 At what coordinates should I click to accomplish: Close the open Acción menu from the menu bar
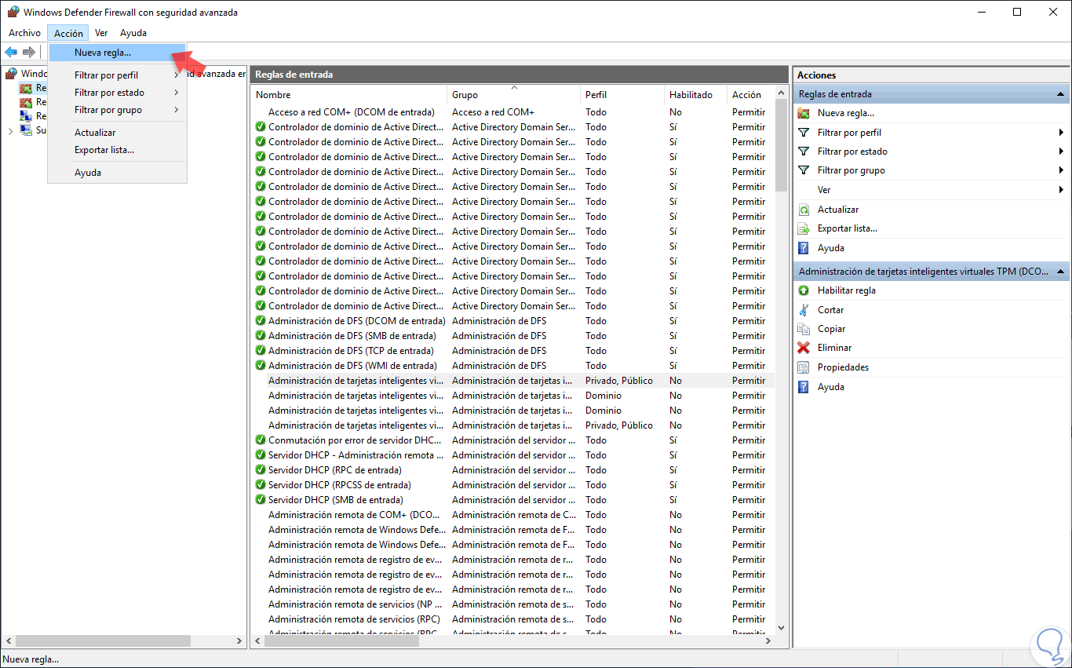point(68,33)
